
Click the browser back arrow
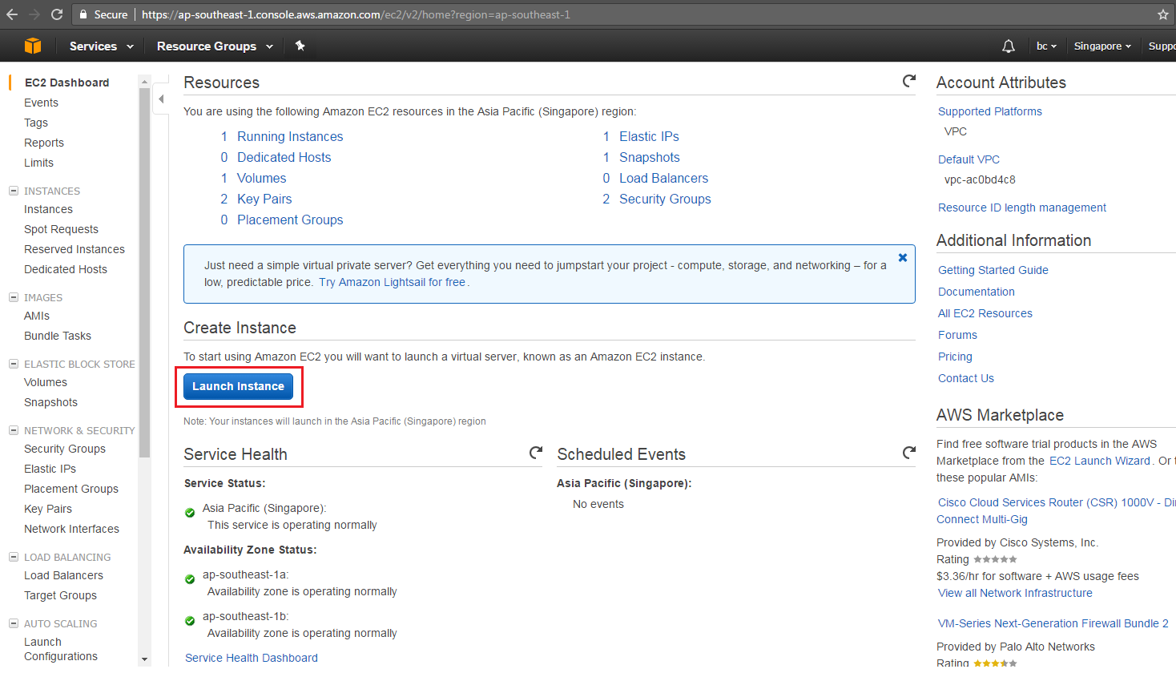pos(11,14)
